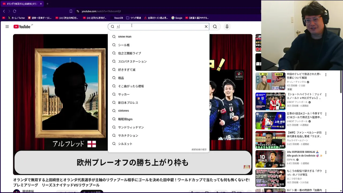Choose the 'sixtones' suggestion

(x=158, y=111)
